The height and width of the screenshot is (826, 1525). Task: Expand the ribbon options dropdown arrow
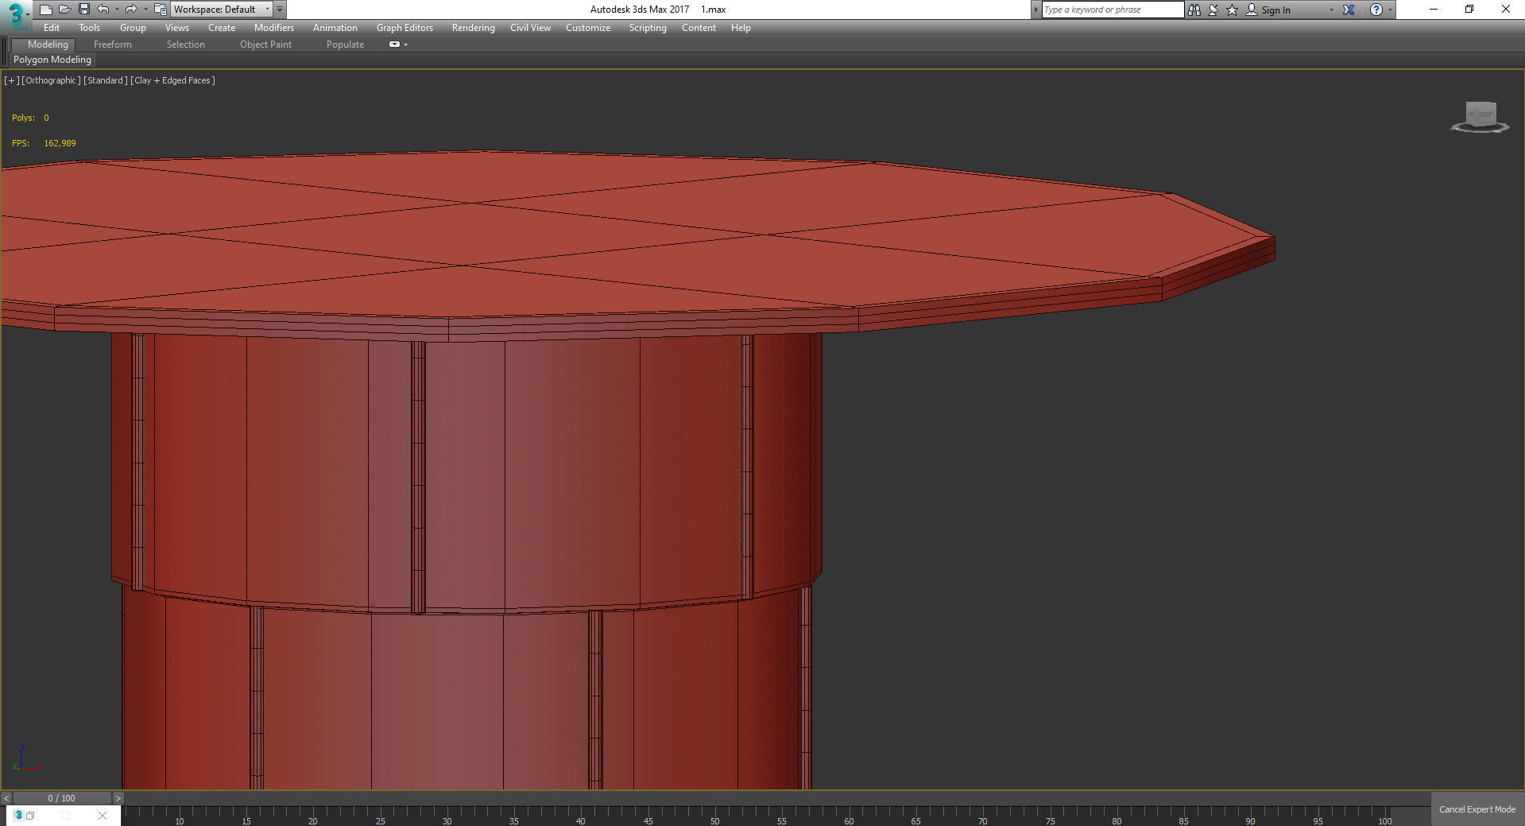pyautogui.click(x=405, y=45)
